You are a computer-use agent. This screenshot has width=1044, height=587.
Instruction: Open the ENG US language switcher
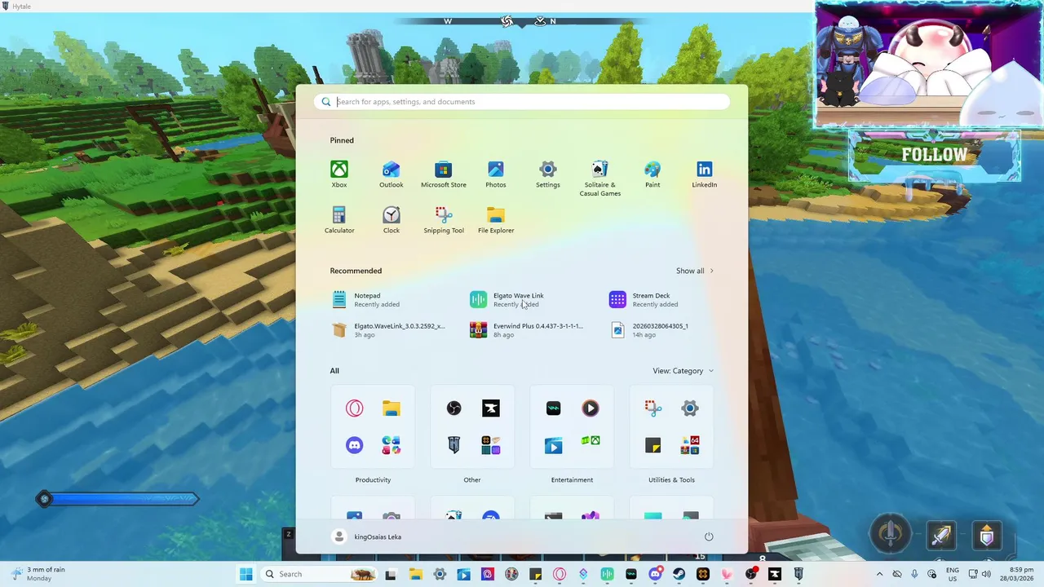pyautogui.click(x=952, y=574)
